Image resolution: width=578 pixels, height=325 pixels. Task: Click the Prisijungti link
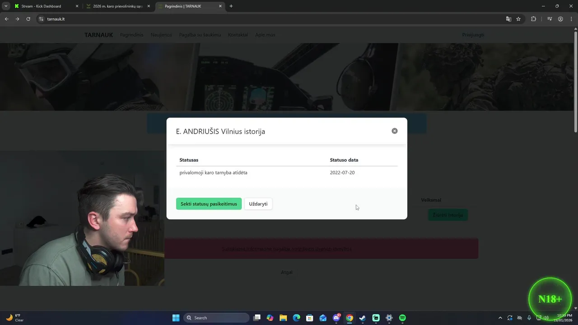(x=473, y=35)
